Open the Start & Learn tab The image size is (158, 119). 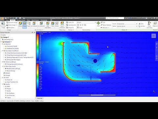click(35, 20)
